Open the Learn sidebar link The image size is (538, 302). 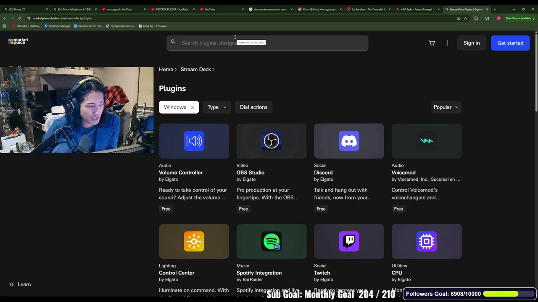pyautogui.click(x=24, y=284)
